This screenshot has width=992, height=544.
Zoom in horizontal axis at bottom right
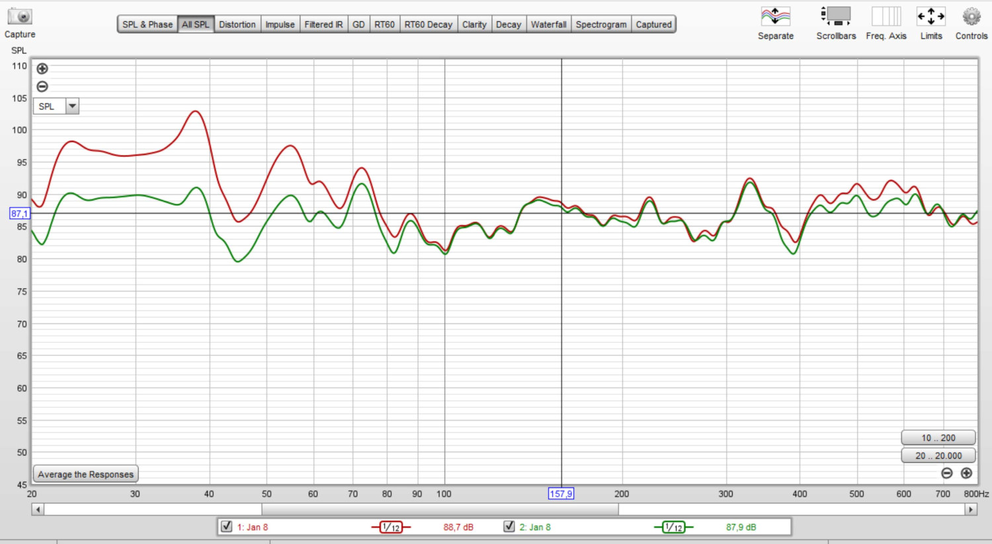(x=966, y=473)
